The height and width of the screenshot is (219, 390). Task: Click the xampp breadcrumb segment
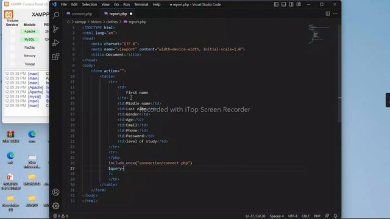coord(80,22)
